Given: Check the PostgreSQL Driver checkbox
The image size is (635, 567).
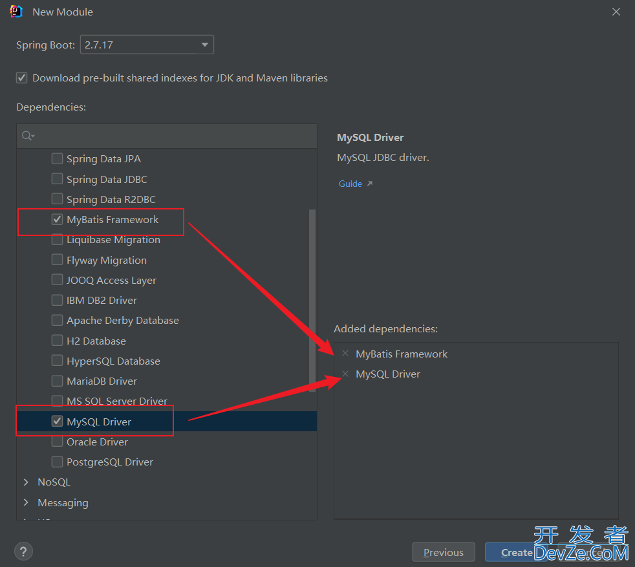Looking at the screenshot, I should pyautogui.click(x=57, y=462).
